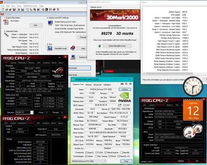Click the NVIDIA logo in GPU-Z
Viewport: 207px width, 165px height.
125,98
